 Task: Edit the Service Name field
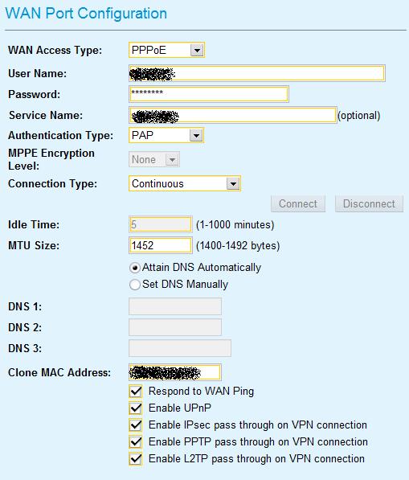[233, 115]
